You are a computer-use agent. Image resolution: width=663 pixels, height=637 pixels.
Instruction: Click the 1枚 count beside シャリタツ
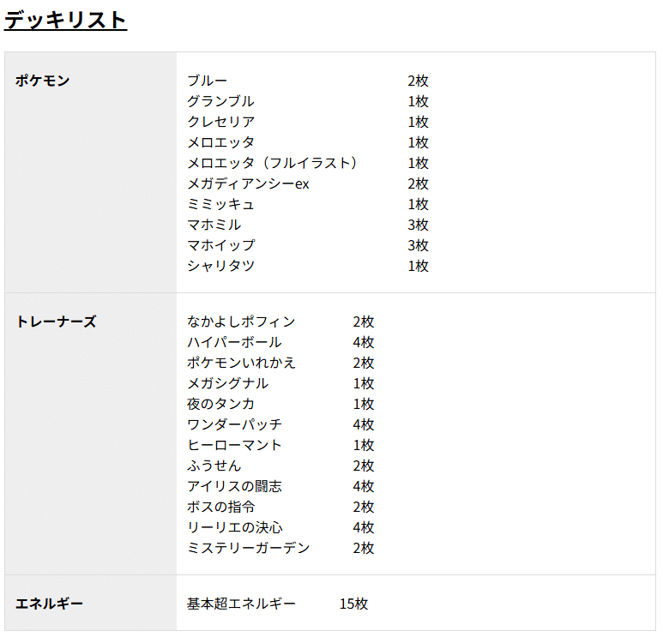point(419,266)
